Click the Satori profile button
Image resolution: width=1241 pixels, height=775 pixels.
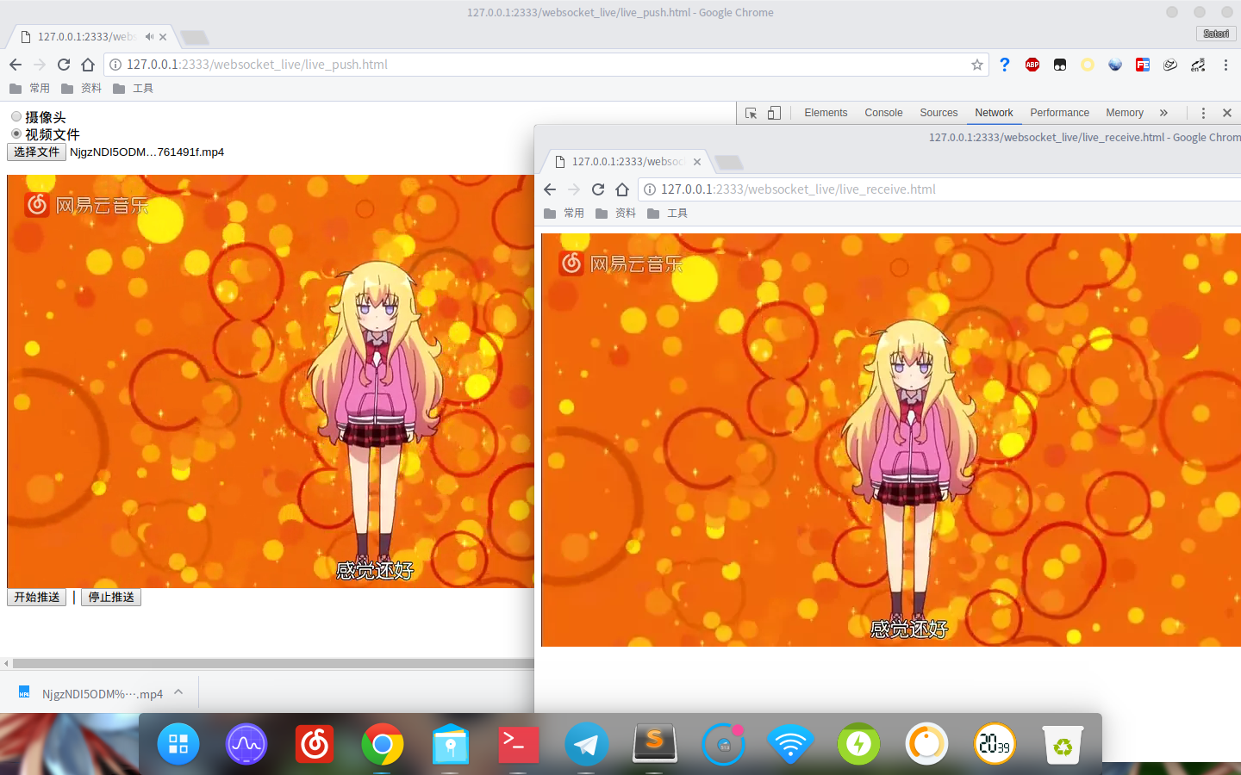[1216, 34]
